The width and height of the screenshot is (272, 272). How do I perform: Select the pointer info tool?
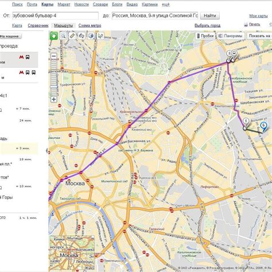100,36
